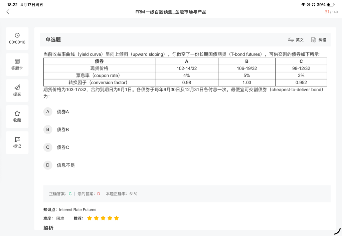Click the battery indicator in status bar
This screenshot has height=236, width=342.
(x=330, y=5)
